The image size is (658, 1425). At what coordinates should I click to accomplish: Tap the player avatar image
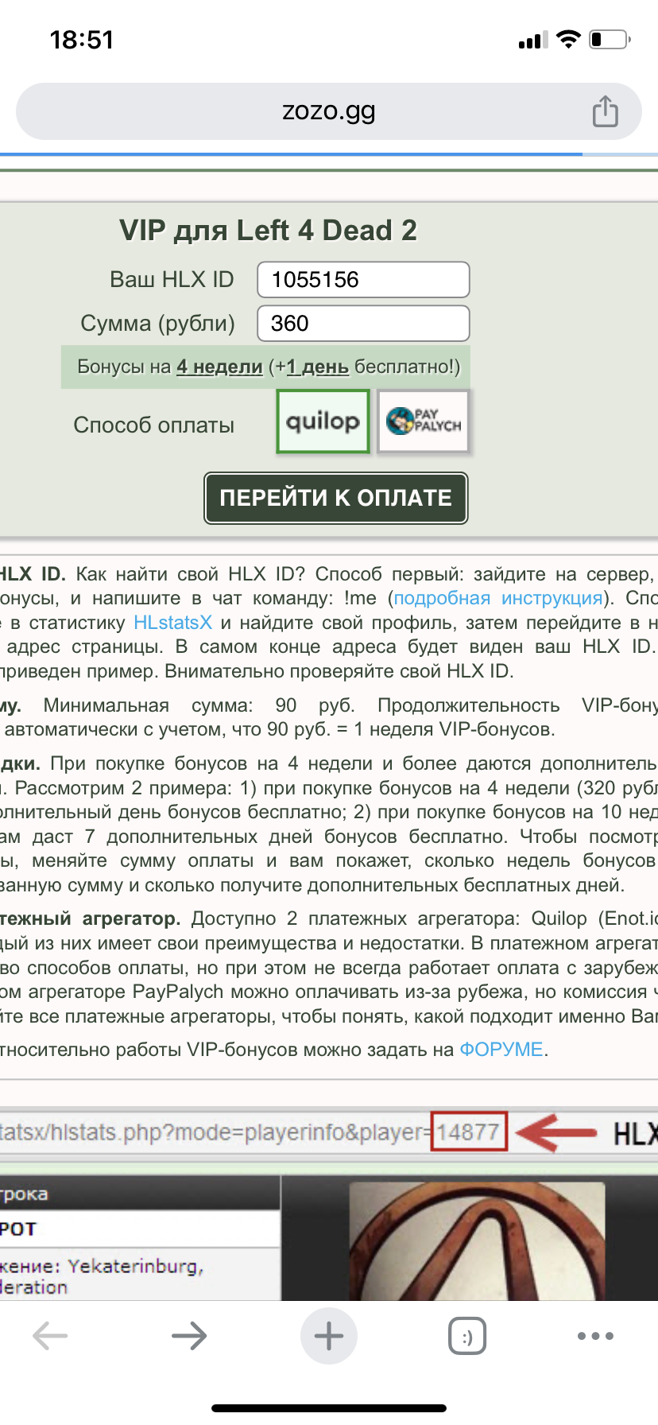click(x=477, y=1241)
